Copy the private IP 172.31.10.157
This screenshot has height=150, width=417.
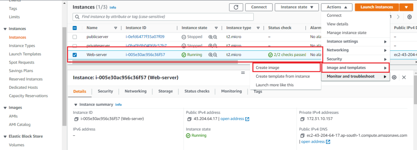pyautogui.click(x=303, y=119)
